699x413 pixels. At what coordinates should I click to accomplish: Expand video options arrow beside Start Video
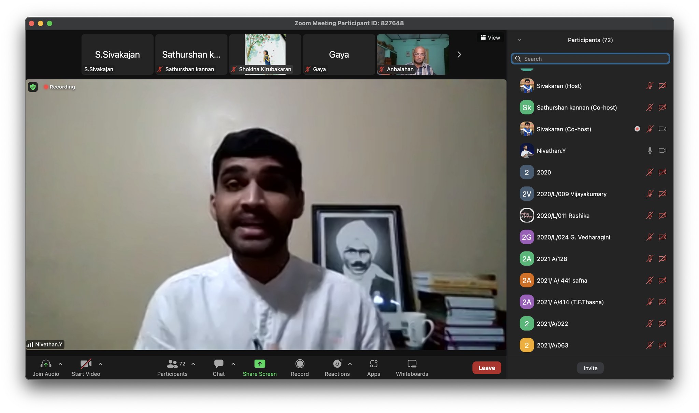100,364
